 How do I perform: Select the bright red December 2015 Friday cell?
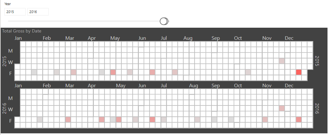coord(299,72)
